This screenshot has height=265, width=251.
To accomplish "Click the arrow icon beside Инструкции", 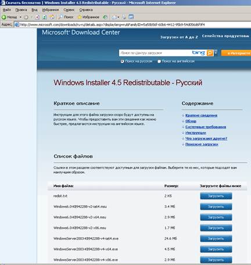I will (x=183, y=133).
